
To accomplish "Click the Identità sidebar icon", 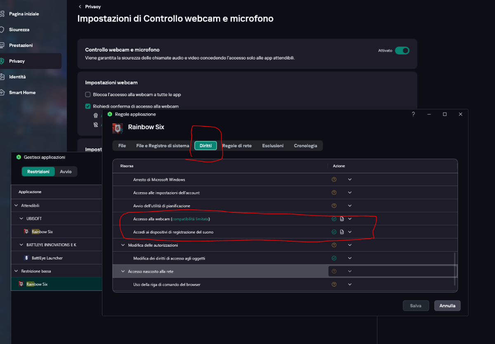I will click(x=2, y=77).
